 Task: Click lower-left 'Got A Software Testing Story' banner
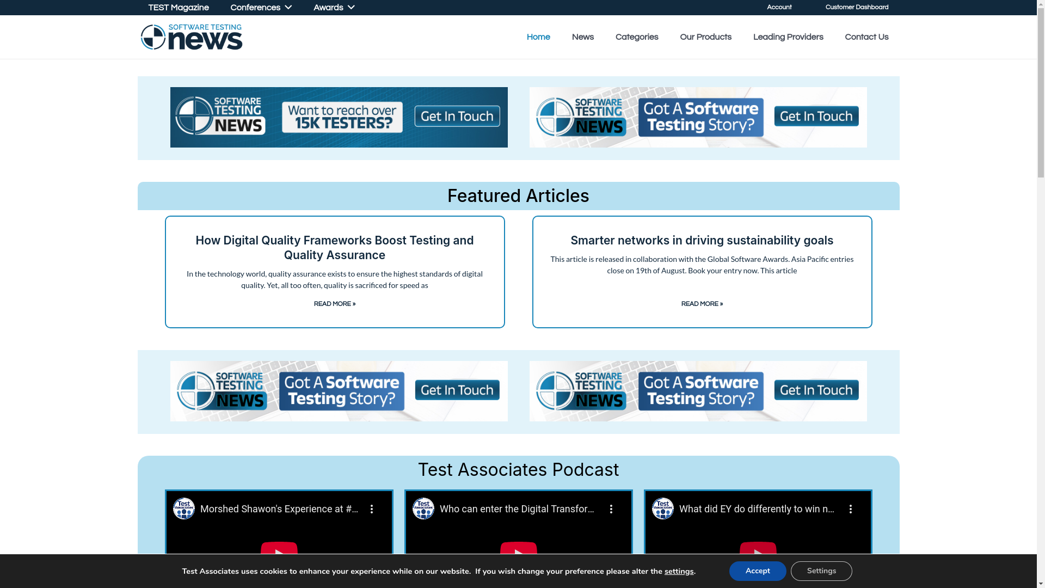pos(339,391)
